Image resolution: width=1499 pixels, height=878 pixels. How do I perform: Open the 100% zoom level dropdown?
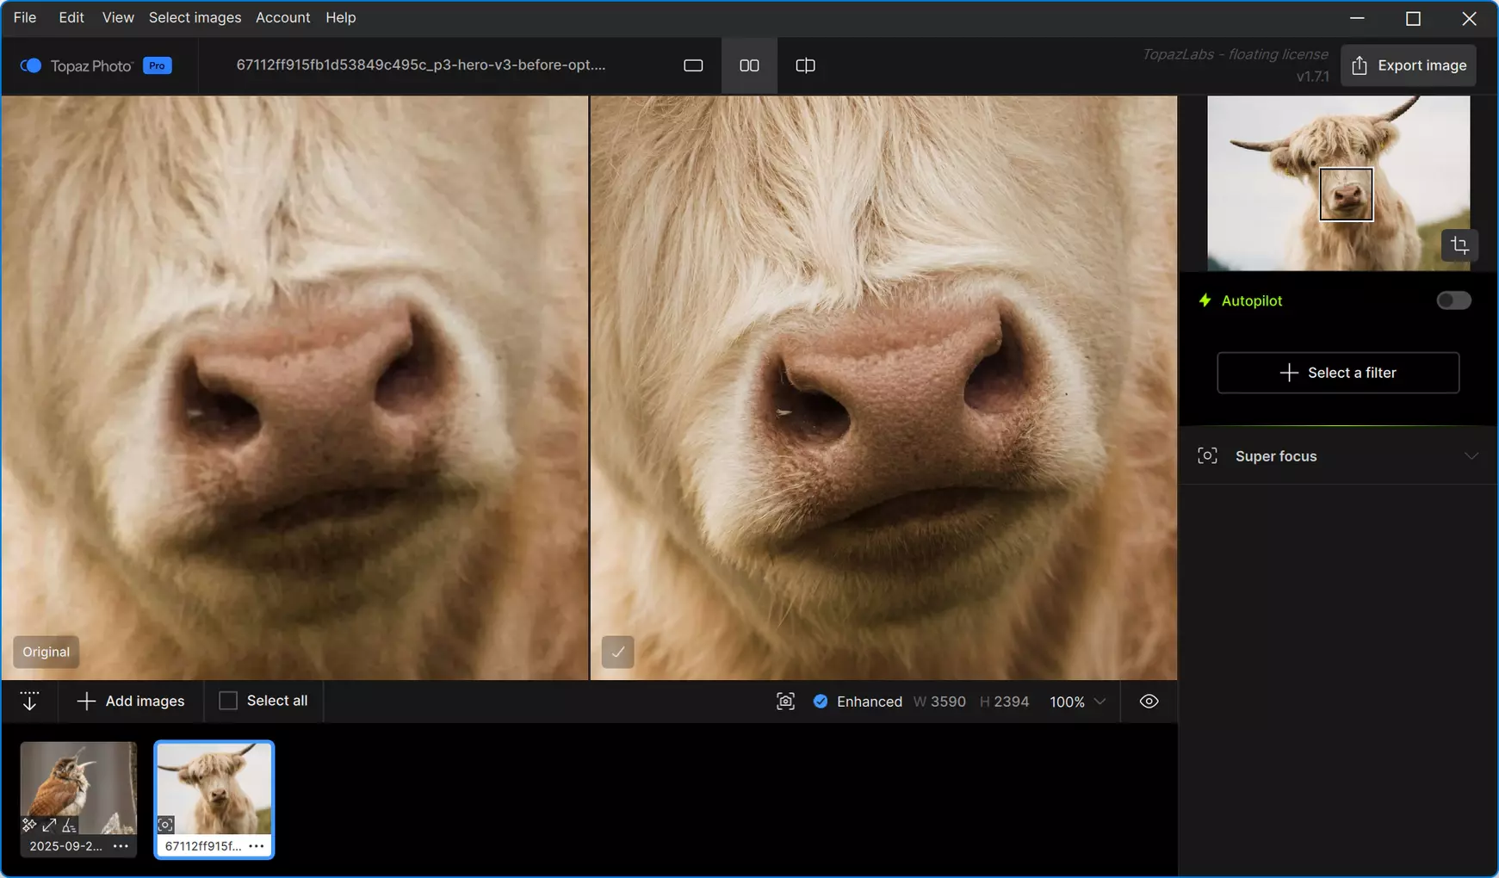tap(1077, 702)
